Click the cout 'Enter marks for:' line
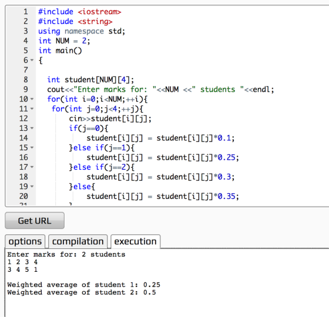Viewport: 329px width, 317px height. pyautogui.click(x=160, y=89)
